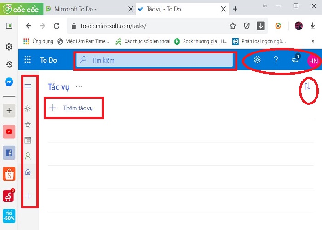The image size is (322, 230).
Task: Open the To Do app launcher grid
Action: click(x=28, y=60)
